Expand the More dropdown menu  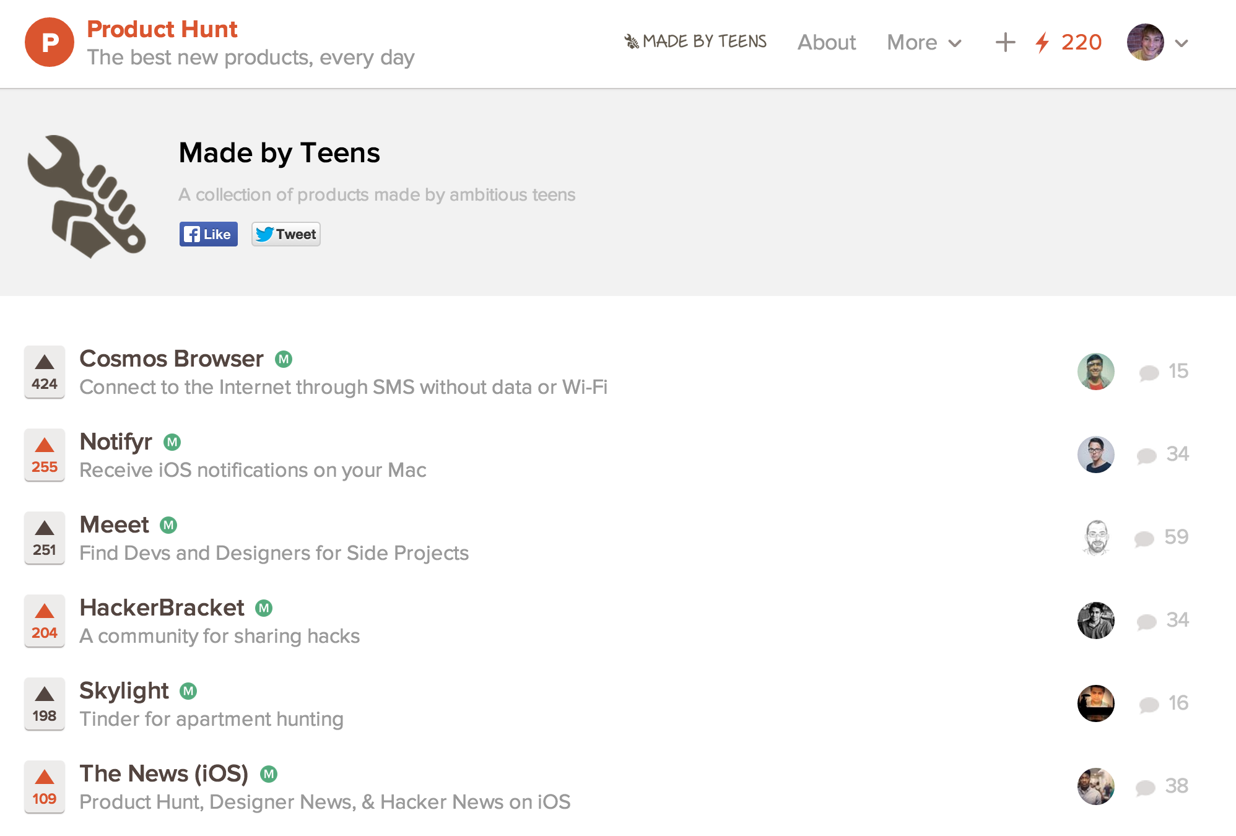pos(924,42)
